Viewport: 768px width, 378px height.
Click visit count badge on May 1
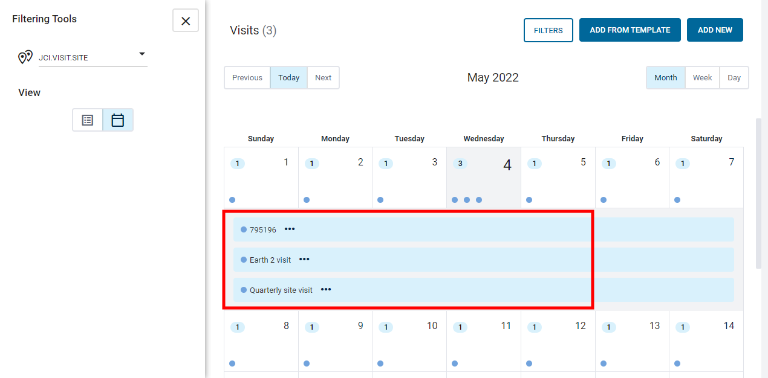point(238,164)
